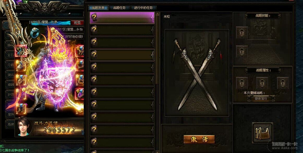Select the rightmost locked 战姬属性 slot

[283, 83]
